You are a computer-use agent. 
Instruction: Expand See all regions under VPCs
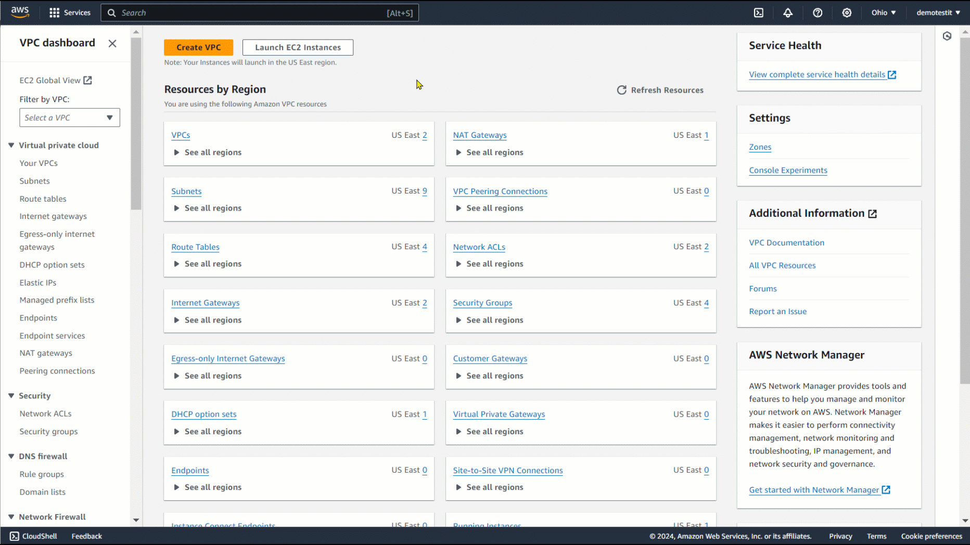(x=208, y=152)
